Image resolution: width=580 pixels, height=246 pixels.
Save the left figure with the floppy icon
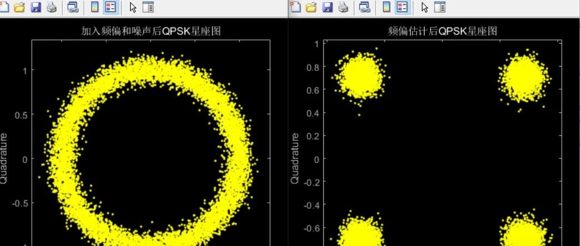36,7
